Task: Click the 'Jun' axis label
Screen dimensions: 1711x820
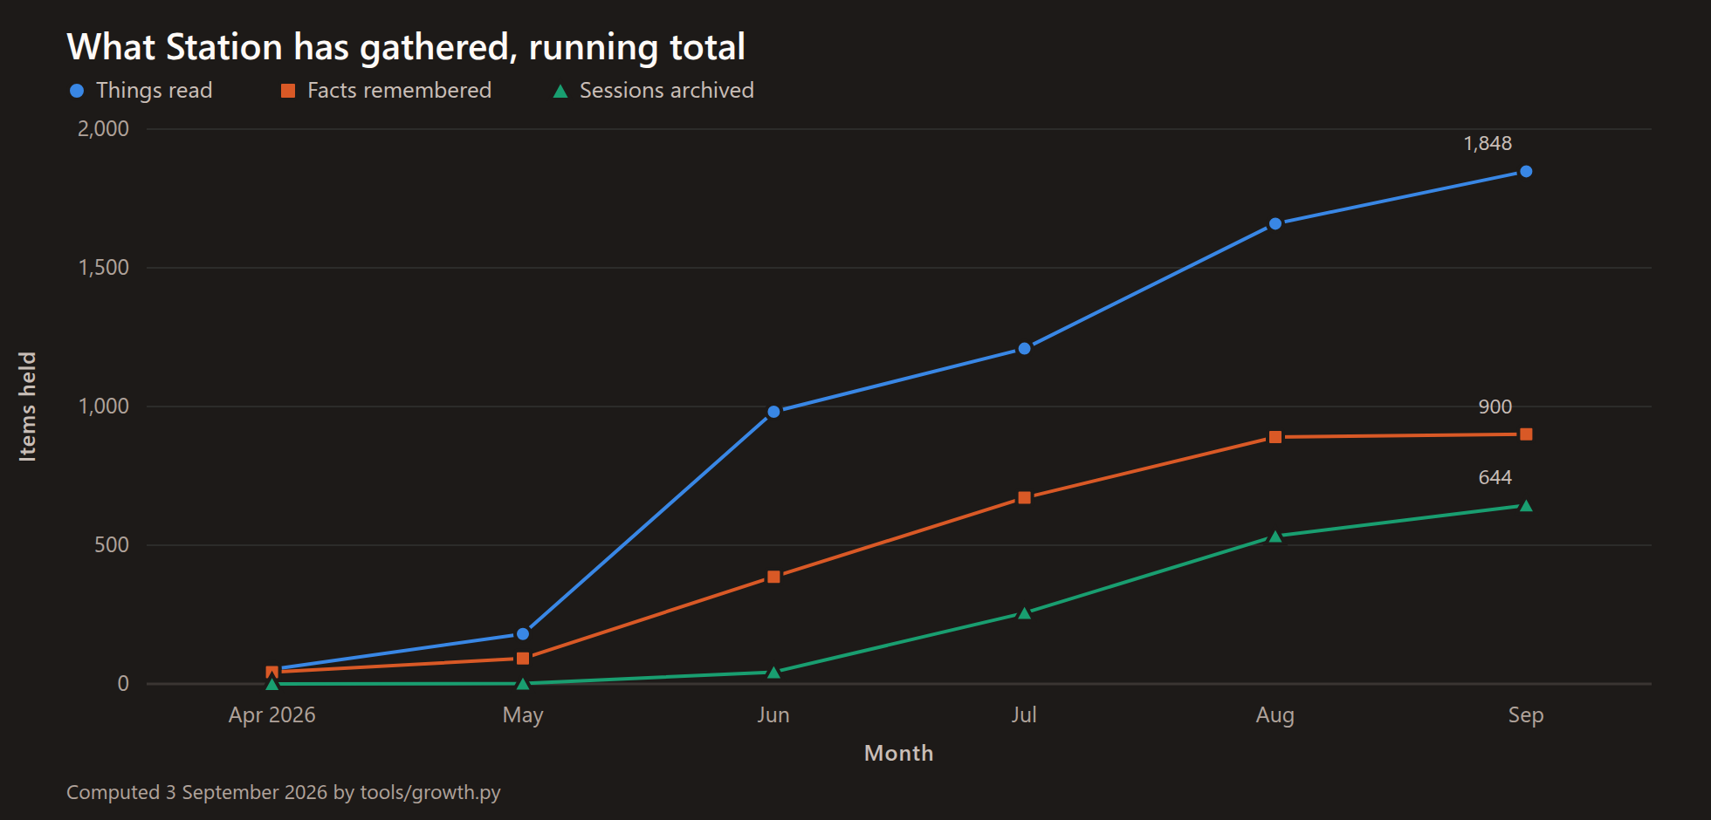Action: 773,715
